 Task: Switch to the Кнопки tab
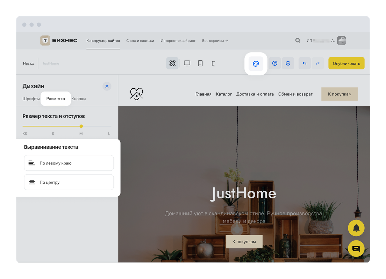coord(79,99)
